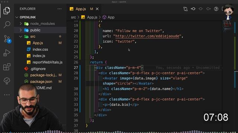The image size is (238, 133).
Task: Click the minimap code overview
Action: 228,26
